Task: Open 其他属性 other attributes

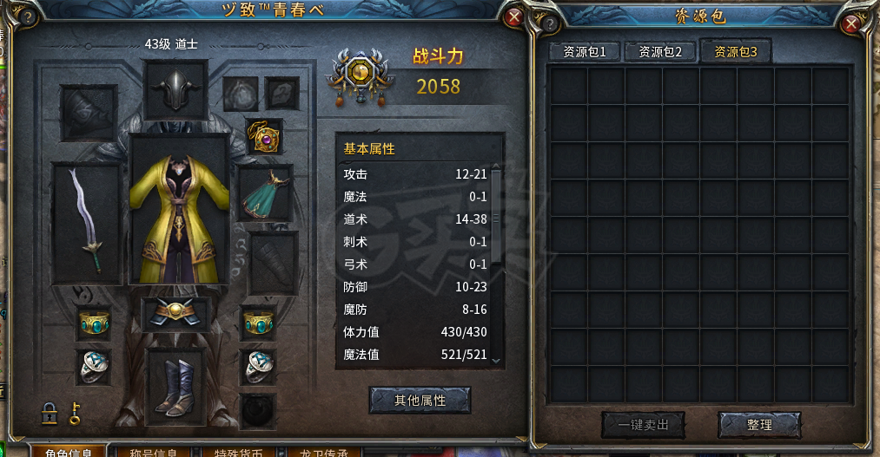Action: (420, 401)
